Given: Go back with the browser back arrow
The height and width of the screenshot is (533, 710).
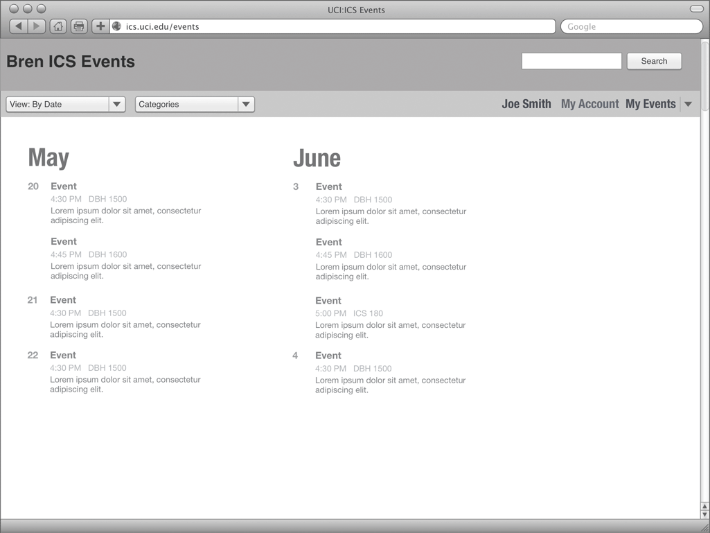Looking at the screenshot, I should click(18, 26).
